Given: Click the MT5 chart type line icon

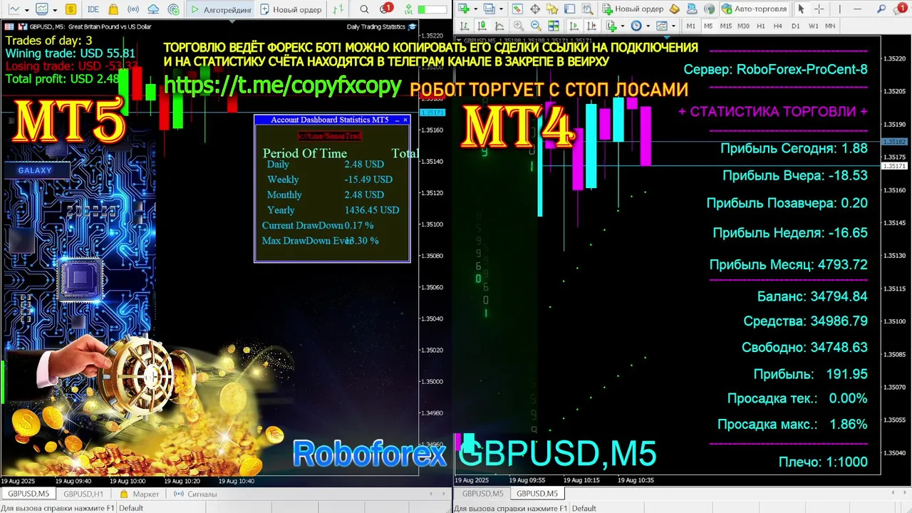Looking at the screenshot, I should point(14,9).
